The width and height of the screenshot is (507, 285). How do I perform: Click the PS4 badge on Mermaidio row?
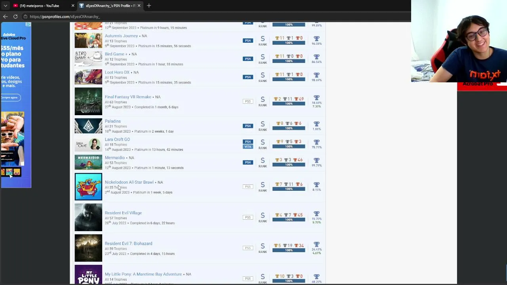tap(248, 162)
